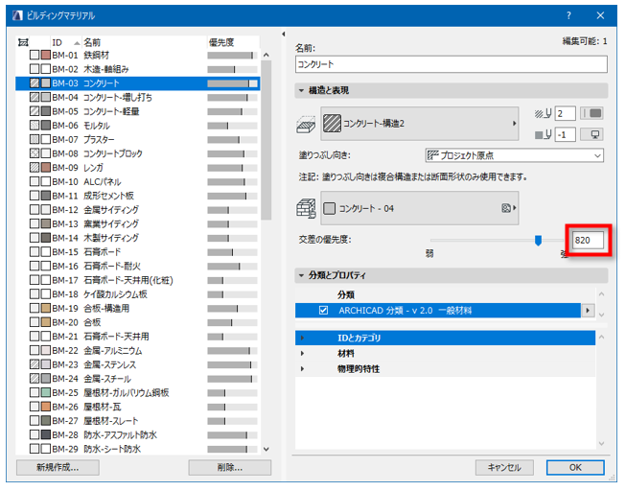Click the priority value field showing 820

click(588, 240)
